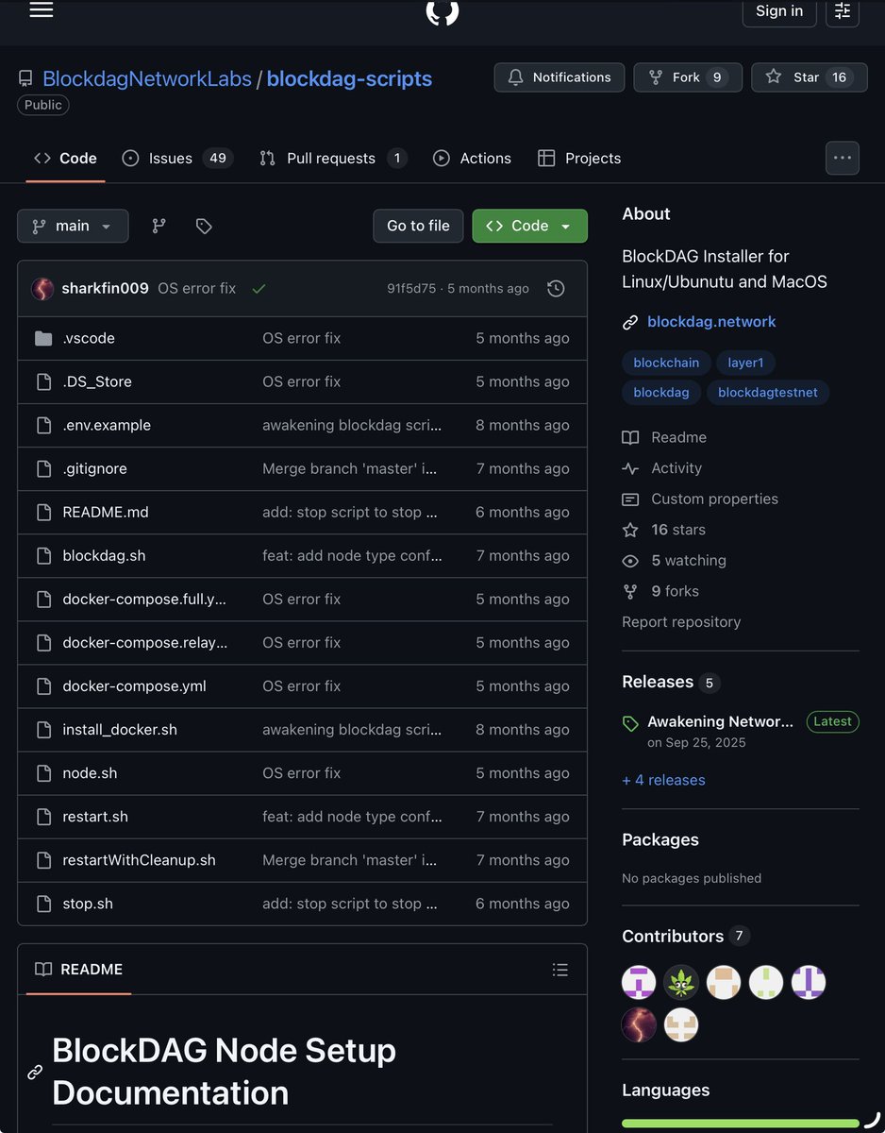Viewport: 885px width, 1133px height.
Task: Open the .env.example file
Action: click(107, 425)
